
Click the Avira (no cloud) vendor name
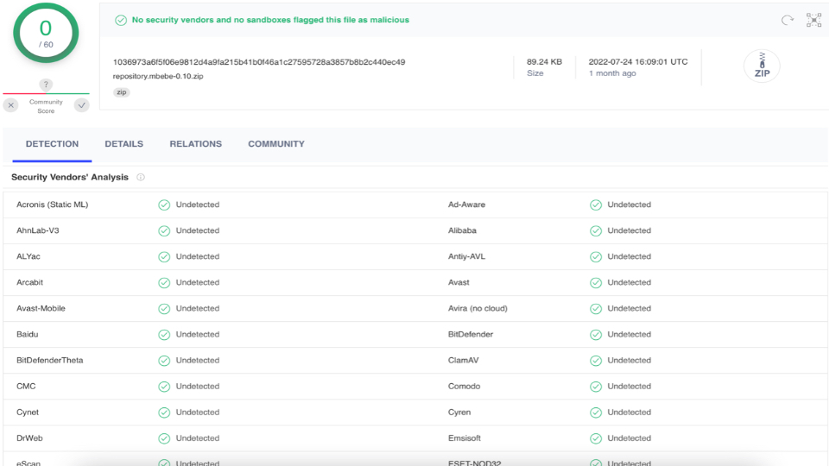[x=478, y=308]
